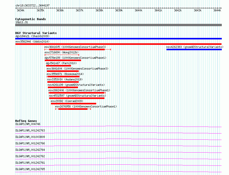Click the esv2716690 (Wong2012b) label
The width and height of the screenshot is (229, 175).
coord(62,52)
